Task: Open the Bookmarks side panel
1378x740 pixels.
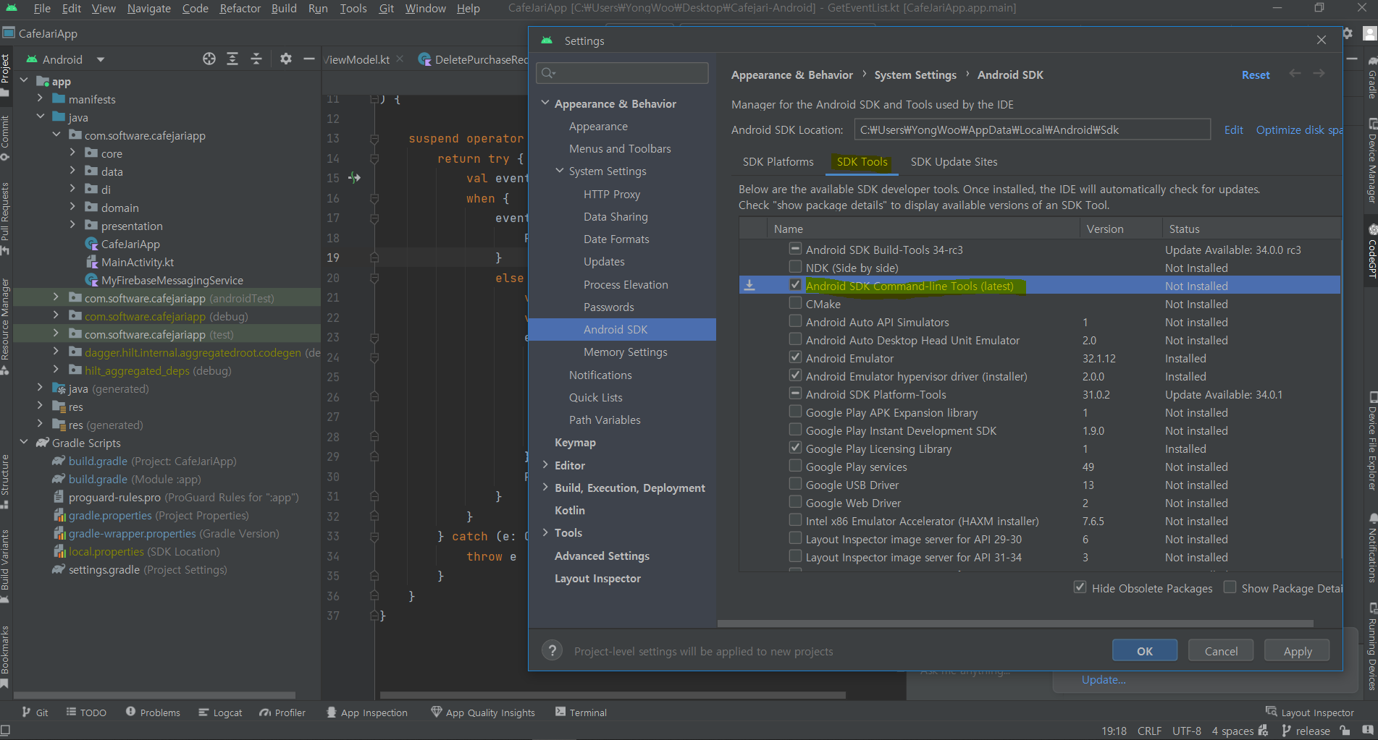Action: click(x=5, y=656)
